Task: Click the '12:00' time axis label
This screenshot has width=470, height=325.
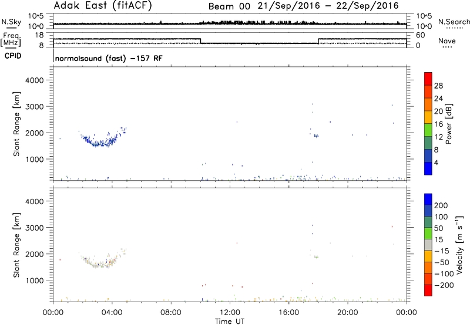Action: tap(230, 313)
